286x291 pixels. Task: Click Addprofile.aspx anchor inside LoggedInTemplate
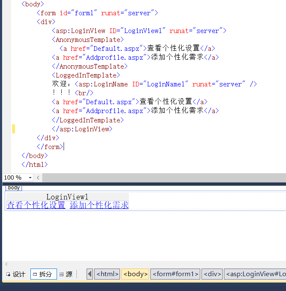tap(135, 111)
